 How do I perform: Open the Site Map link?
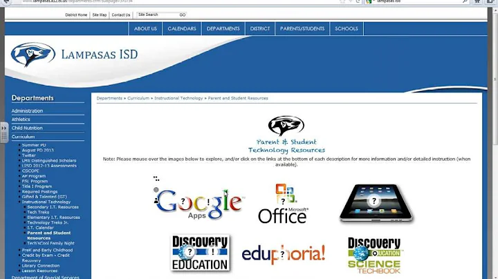100,15
